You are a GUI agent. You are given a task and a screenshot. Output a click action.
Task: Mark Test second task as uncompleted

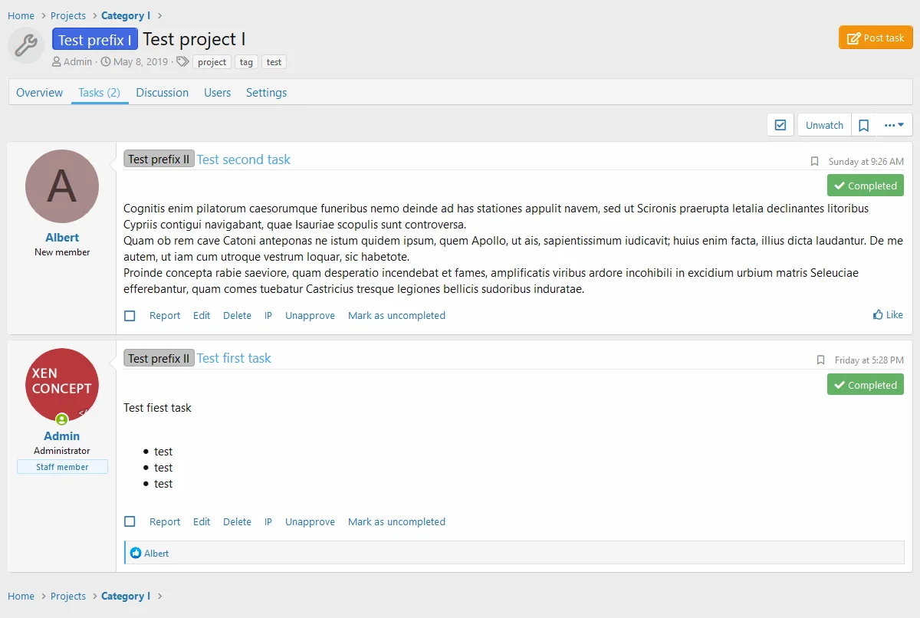[x=396, y=316]
